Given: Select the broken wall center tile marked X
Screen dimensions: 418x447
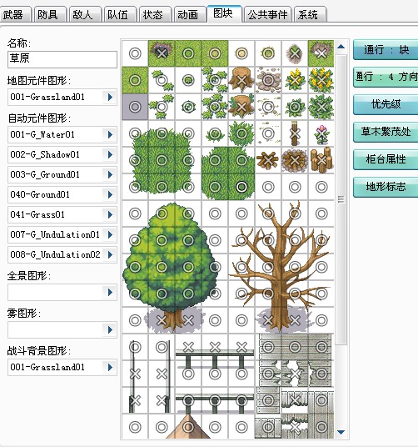Looking at the screenshot, I should (x=295, y=374).
